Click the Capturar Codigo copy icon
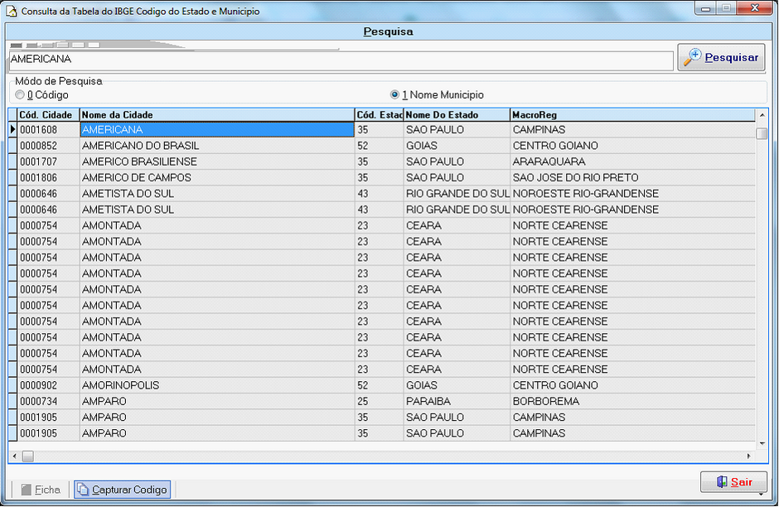The image size is (779, 507). click(x=83, y=490)
